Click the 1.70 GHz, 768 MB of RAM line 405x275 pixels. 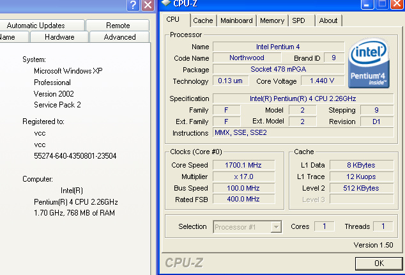(74, 213)
